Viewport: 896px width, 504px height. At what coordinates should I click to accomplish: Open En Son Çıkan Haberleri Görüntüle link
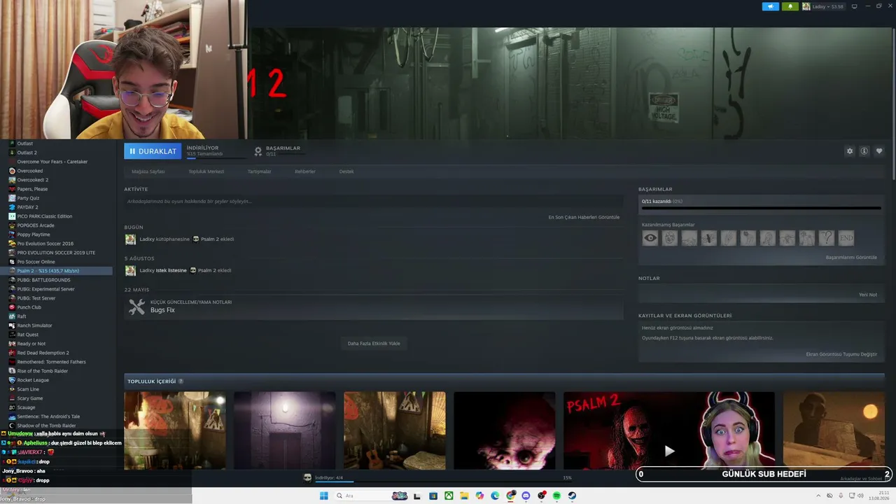pos(584,217)
